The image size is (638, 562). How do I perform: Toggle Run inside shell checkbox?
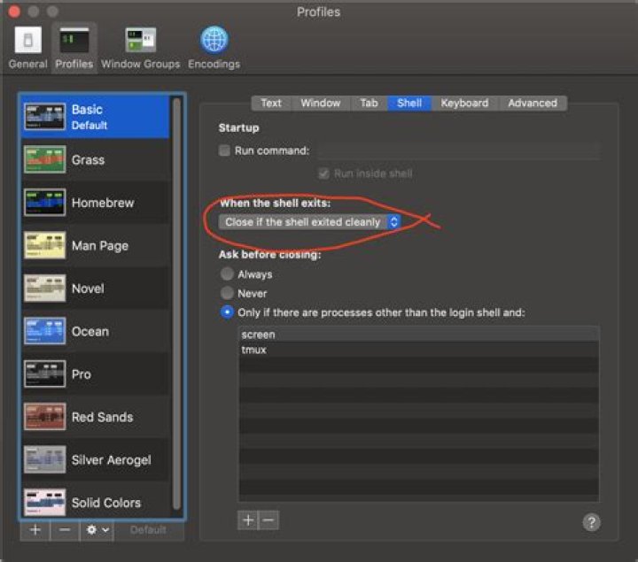tap(323, 173)
